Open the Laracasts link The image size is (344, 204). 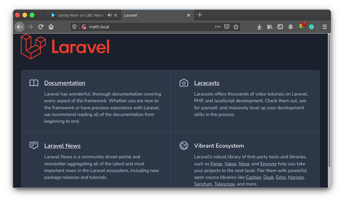pos(207,83)
